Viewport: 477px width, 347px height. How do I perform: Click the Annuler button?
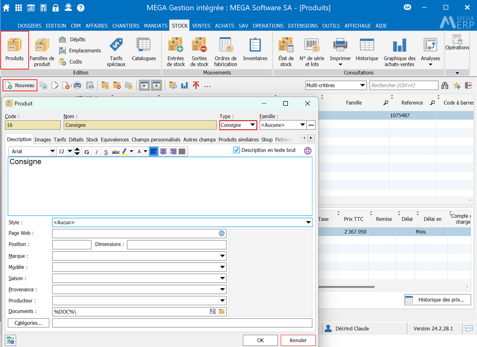(298, 340)
